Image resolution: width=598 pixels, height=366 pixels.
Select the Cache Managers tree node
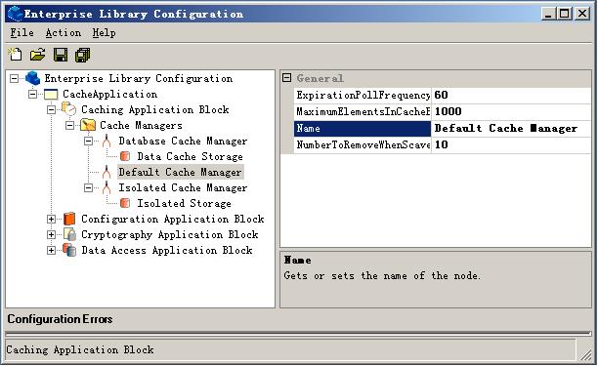(x=141, y=125)
